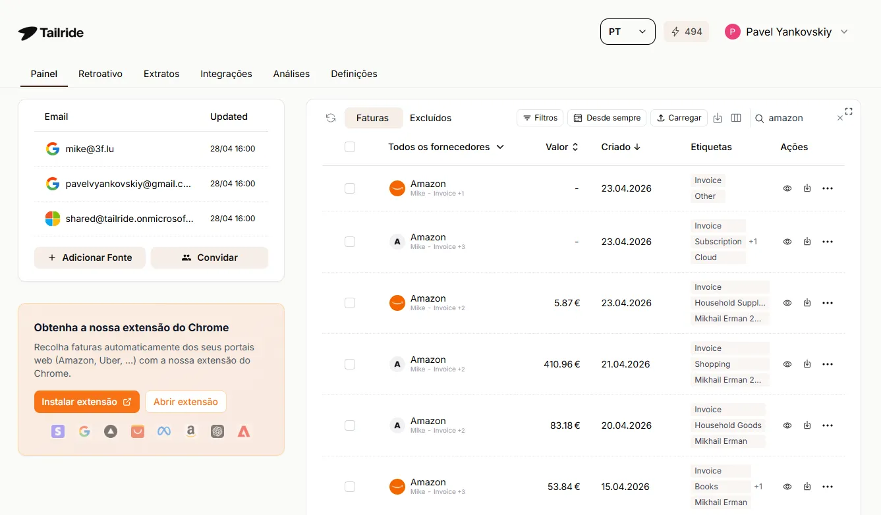Click the download icon next to Carregar
Screen dimensions: 881x515
click(x=718, y=118)
